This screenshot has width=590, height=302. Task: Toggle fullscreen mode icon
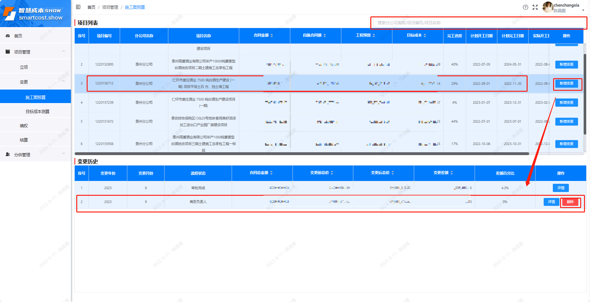pos(535,7)
